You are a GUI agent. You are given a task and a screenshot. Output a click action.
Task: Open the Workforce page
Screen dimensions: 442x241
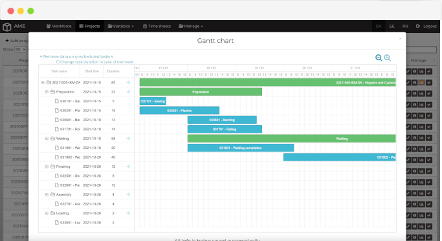tap(59, 26)
